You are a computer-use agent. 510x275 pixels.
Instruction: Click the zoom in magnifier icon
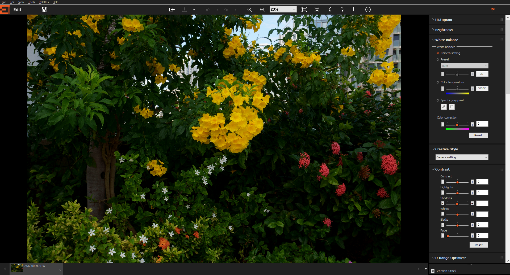[x=249, y=10]
